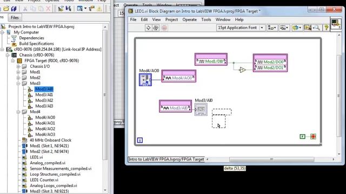The image size is (346, 194).
Task: Click the Mod4/AO0 control terminal on the diagram
Action: pyautogui.click(x=145, y=80)
